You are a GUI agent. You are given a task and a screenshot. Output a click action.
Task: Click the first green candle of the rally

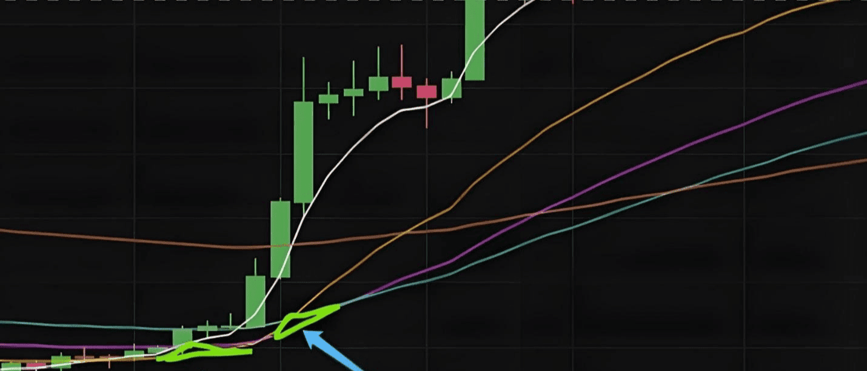255,300
